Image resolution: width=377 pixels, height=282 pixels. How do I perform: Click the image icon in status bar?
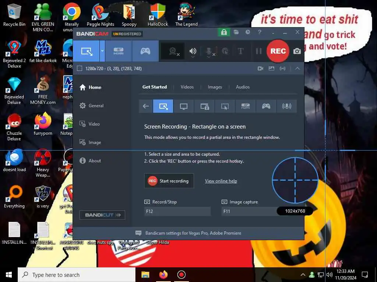pos(271,69)
